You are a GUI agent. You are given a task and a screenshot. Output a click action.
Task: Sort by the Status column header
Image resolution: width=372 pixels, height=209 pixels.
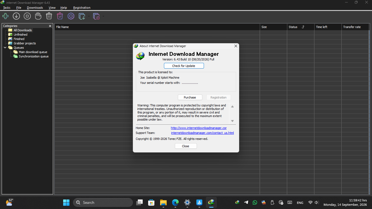tap(301, 27)
